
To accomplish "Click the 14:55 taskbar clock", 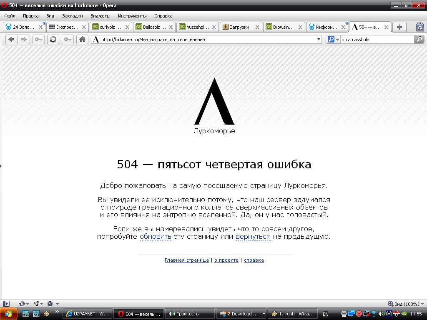I will (x=416, y=314).
